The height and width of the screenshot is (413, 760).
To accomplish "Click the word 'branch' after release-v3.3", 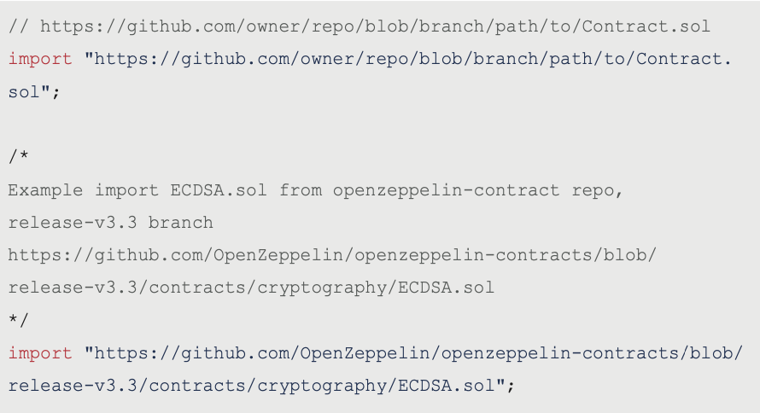I will click(x=180, y=223).
